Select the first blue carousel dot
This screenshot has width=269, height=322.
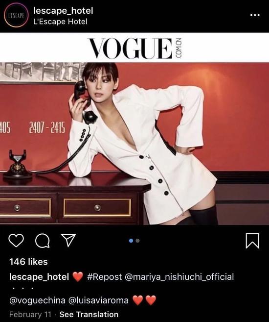(132, 241)
